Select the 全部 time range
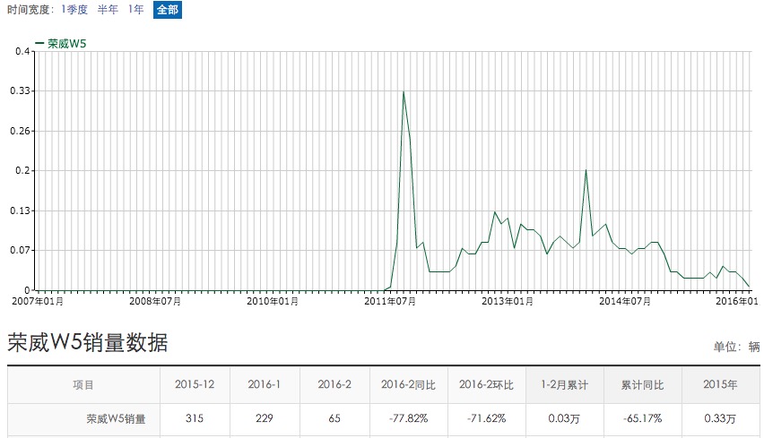764x438 pixels. pos(167,10)
